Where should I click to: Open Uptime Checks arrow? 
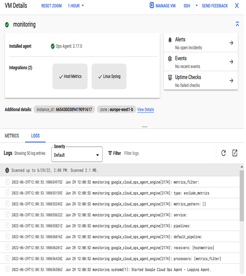(x=231, y=80)
